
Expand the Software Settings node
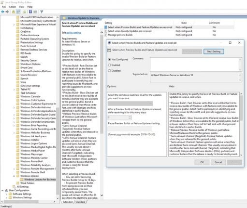click(6, 194)
